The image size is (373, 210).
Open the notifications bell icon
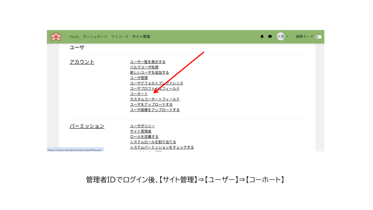tap(262, 36)
